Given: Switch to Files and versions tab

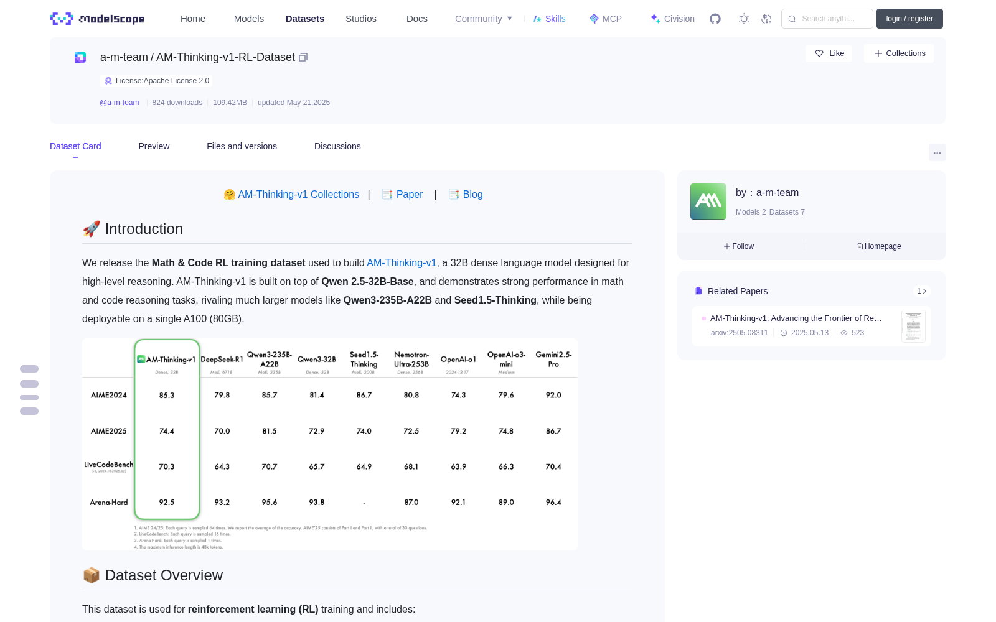Looking at the screenshot, I should click(242, 146).
